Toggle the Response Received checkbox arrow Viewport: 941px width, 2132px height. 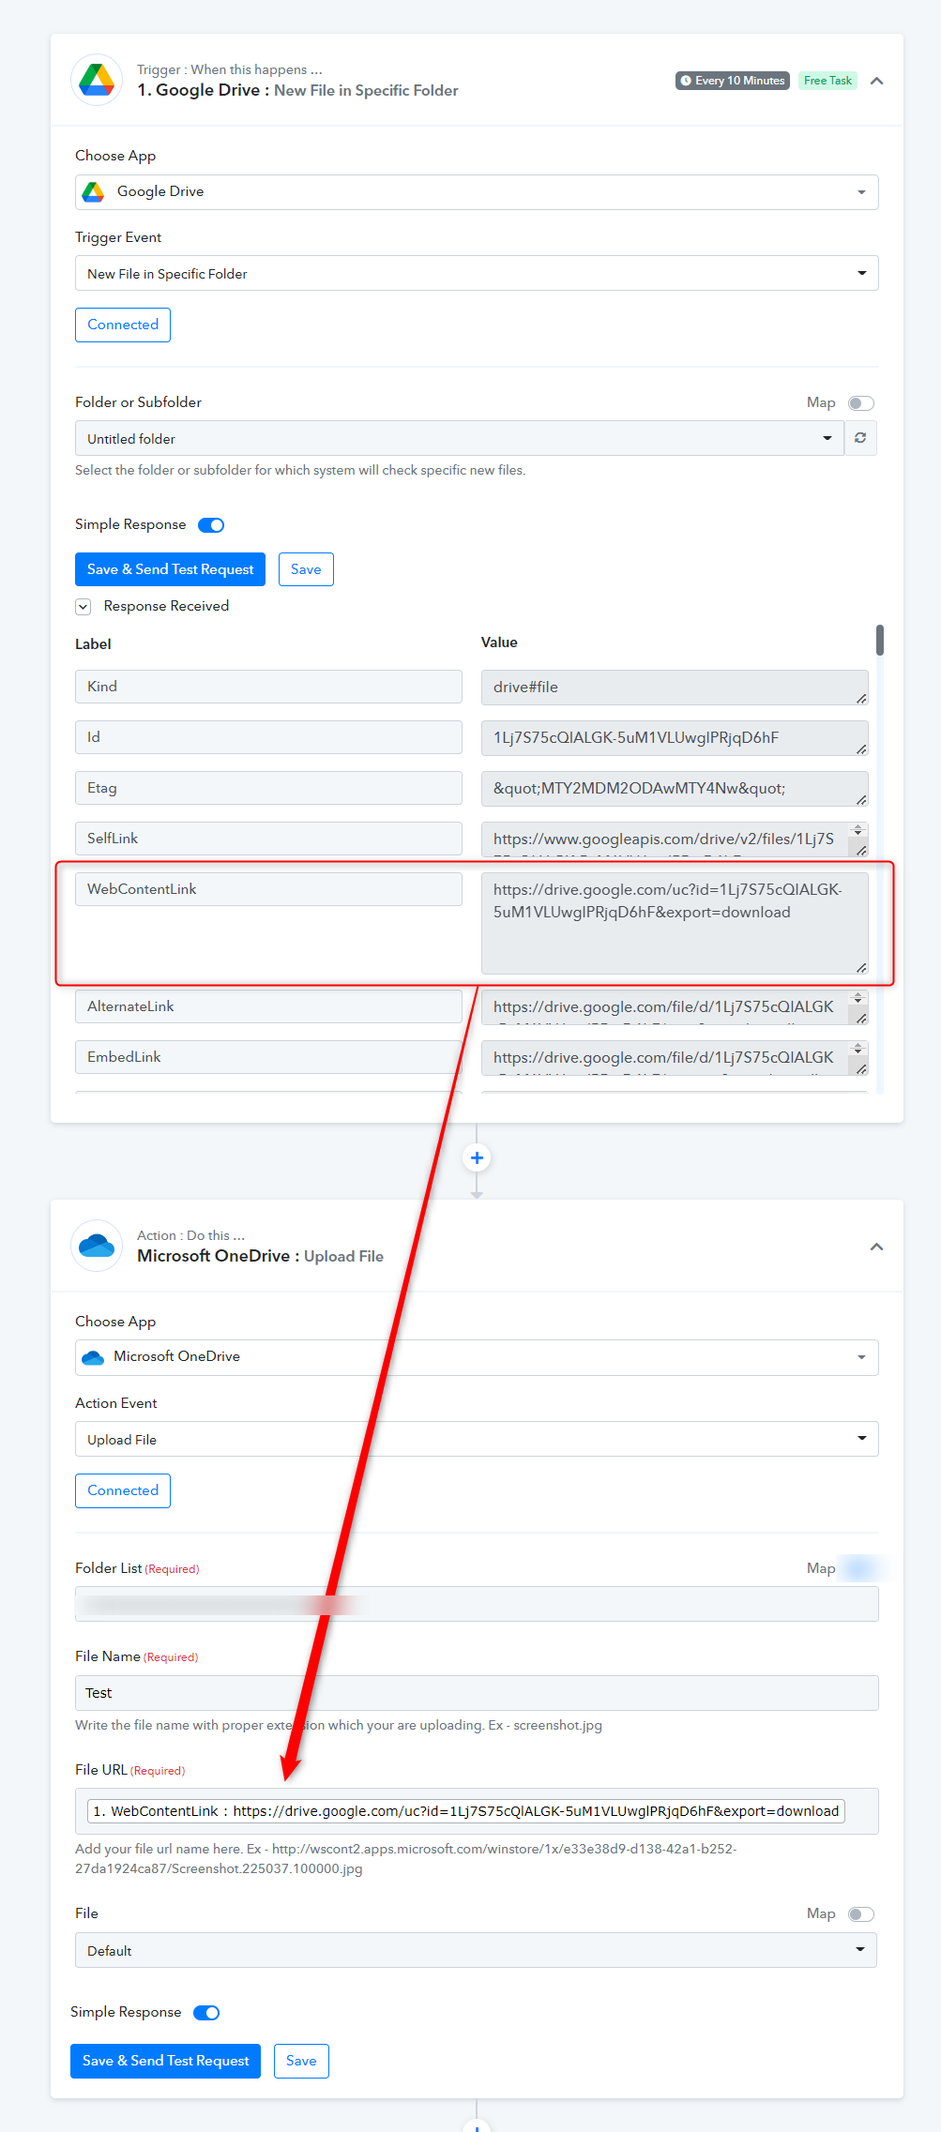tap(83, 607)
